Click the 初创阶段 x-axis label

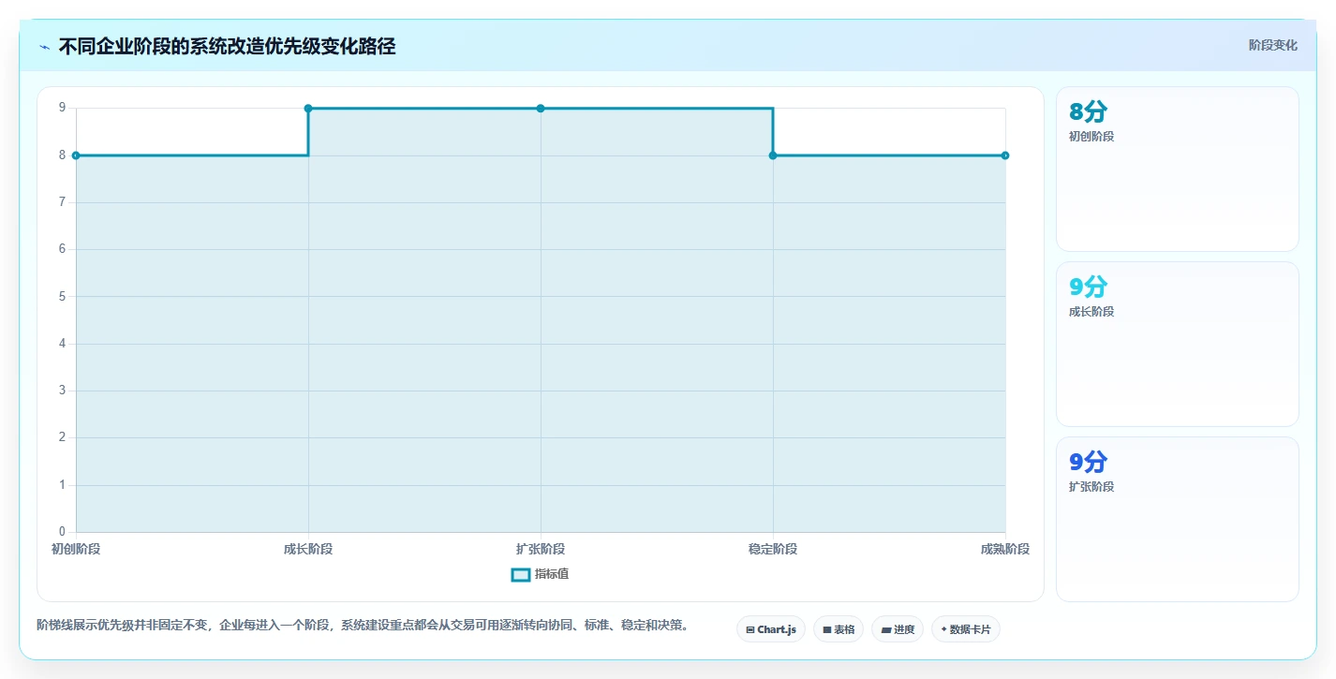coord(76,549)
